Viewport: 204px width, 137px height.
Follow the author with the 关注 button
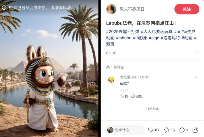(187, 9)
